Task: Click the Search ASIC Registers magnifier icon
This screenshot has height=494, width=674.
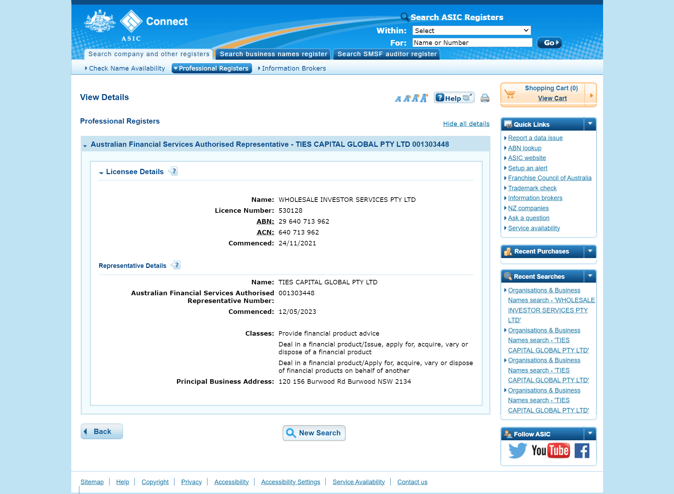Action: coord(405,17)
